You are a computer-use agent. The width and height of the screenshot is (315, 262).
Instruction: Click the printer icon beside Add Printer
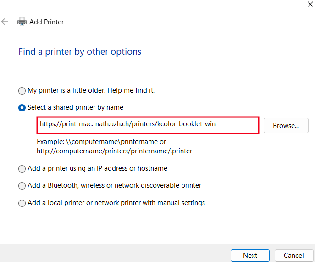click(x=22, y=22)
